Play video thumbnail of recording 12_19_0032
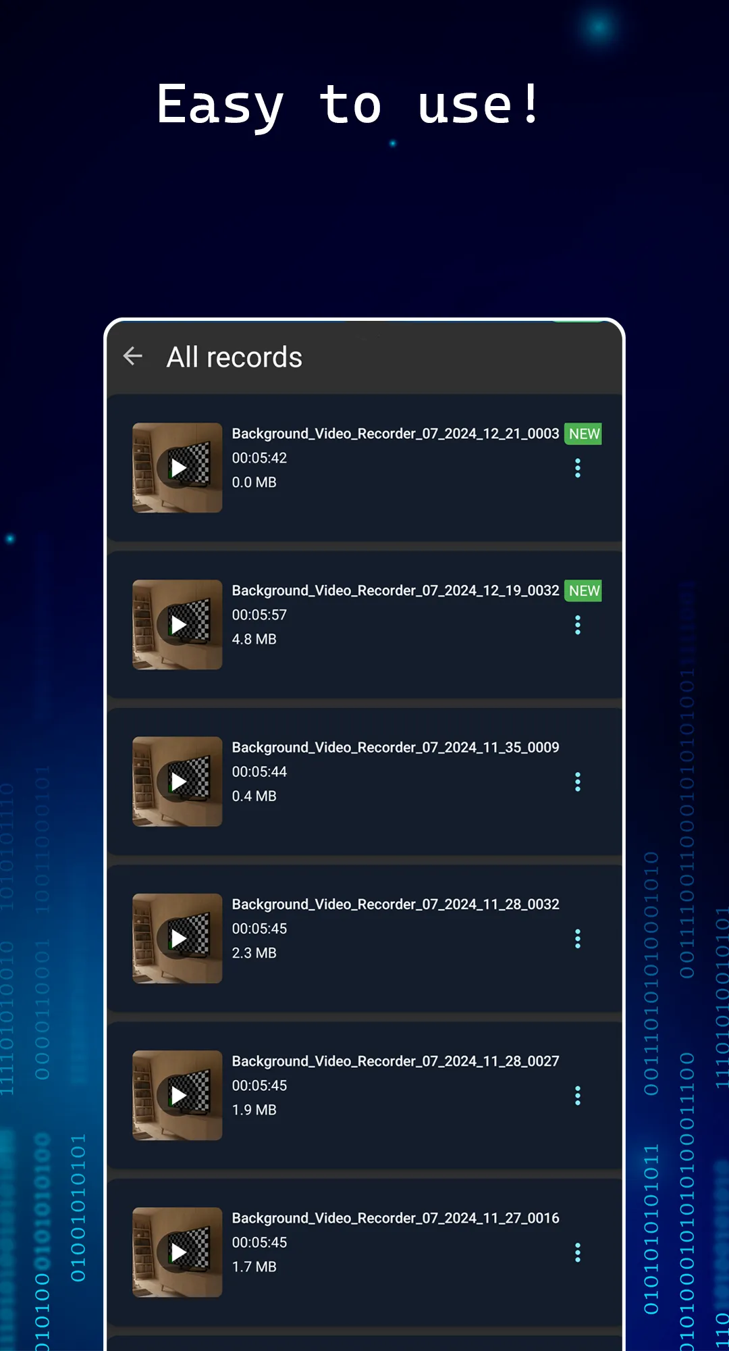The image size is (729, 1351). coord(177,625)
